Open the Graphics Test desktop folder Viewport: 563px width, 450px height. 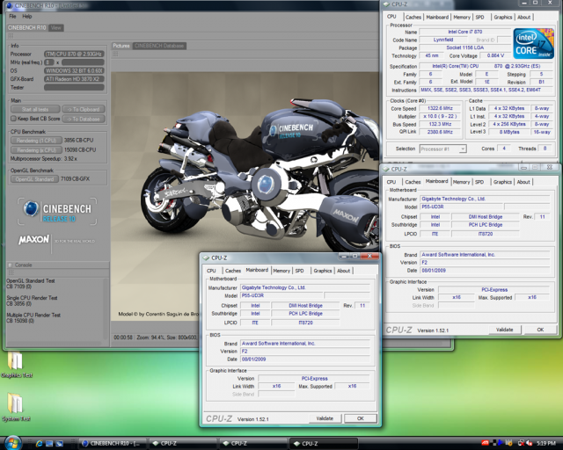click(x=17, y=365)
